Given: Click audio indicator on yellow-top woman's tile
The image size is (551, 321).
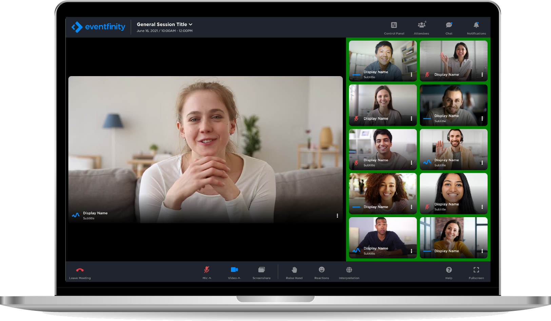Looking at the screenshot, I should [x=427, y=251].
